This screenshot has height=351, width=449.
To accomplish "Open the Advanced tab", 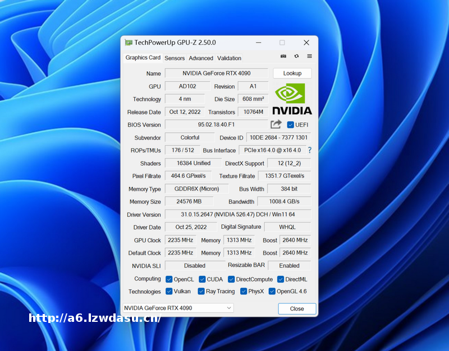I will [x=201, y=58].
